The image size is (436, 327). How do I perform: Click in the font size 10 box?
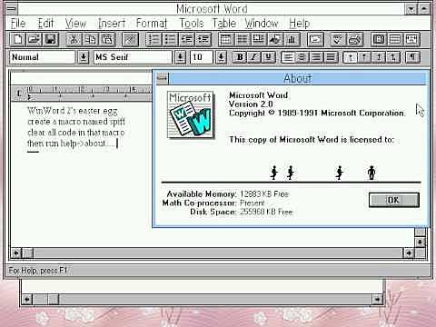pyautogui.click(x=201, y=57)
